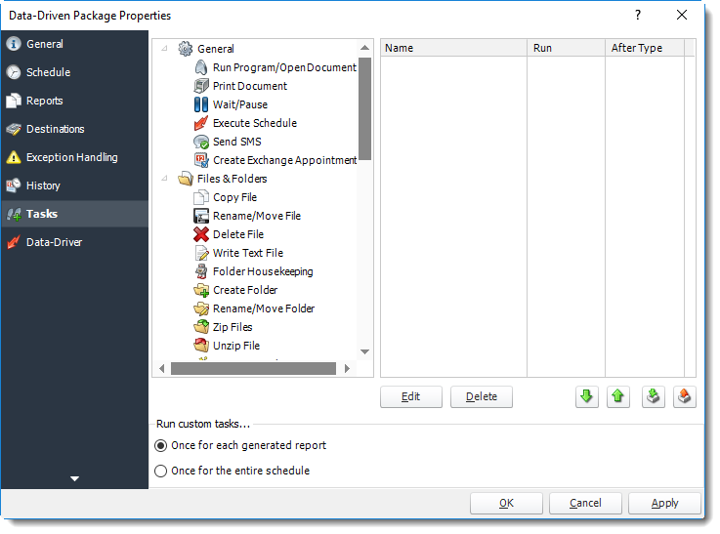Select the 'Wait/Pause' task label
This screenshot has width=720, height=534.
(240, 104)
